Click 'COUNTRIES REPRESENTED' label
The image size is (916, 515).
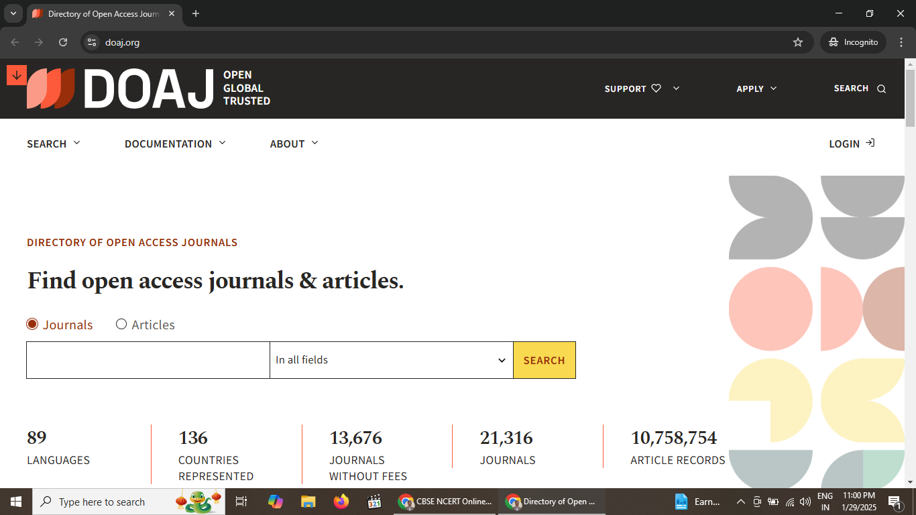(x=216, y=468)
